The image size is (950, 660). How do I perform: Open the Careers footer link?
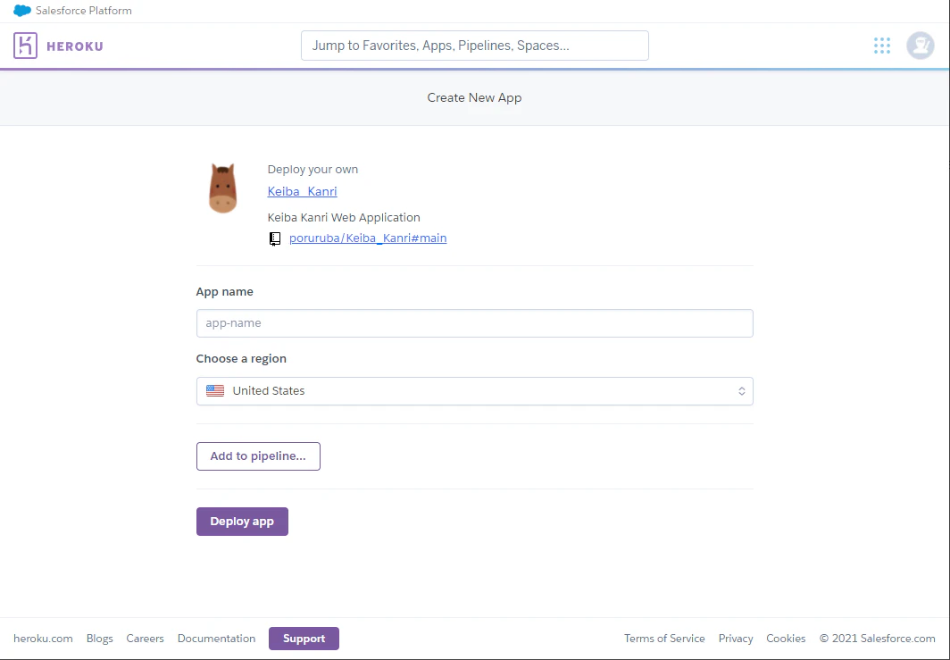pyautogui.click(x=146, y=639)
